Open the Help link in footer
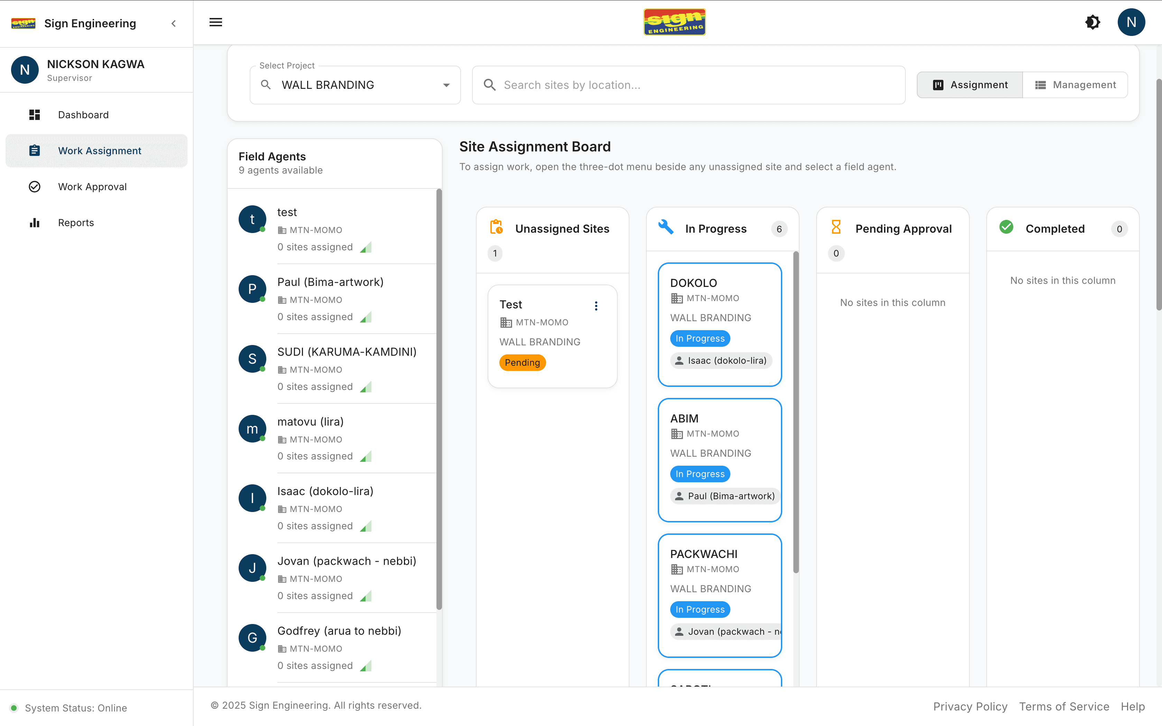Viewport: 1162px width, 726px height. [x=1133, y=706]
